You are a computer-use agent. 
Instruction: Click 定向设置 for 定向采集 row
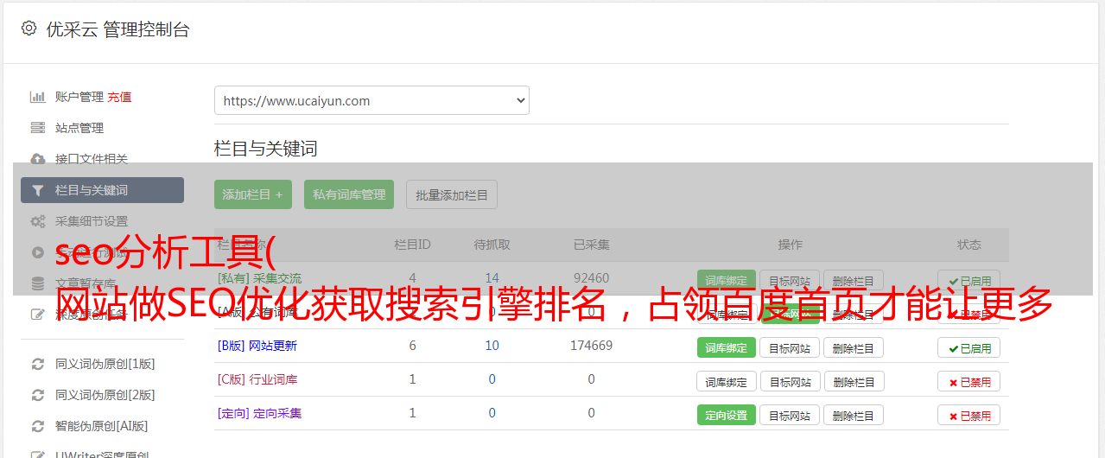point(727,415)
